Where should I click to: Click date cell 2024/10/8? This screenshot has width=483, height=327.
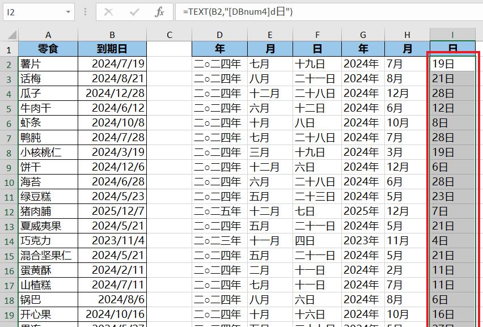coord(112,123)
